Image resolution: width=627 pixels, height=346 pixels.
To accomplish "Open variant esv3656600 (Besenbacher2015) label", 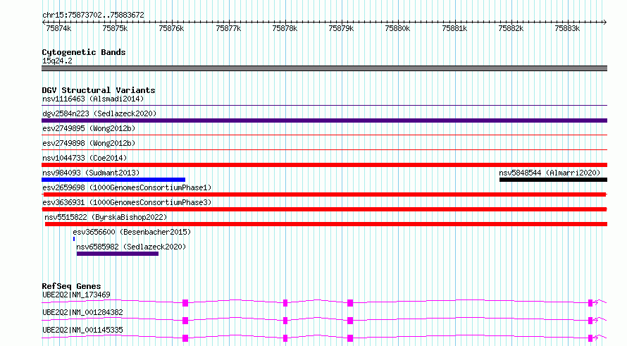I will pyautogui.click(x=132, y=232).
